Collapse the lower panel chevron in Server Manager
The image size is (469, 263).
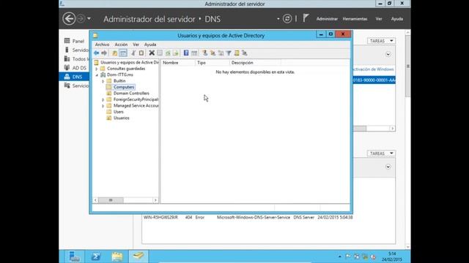[388, 167]
